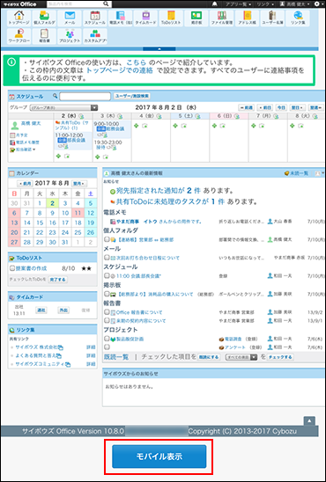Open the メール app icon

[x=70, y=18]
